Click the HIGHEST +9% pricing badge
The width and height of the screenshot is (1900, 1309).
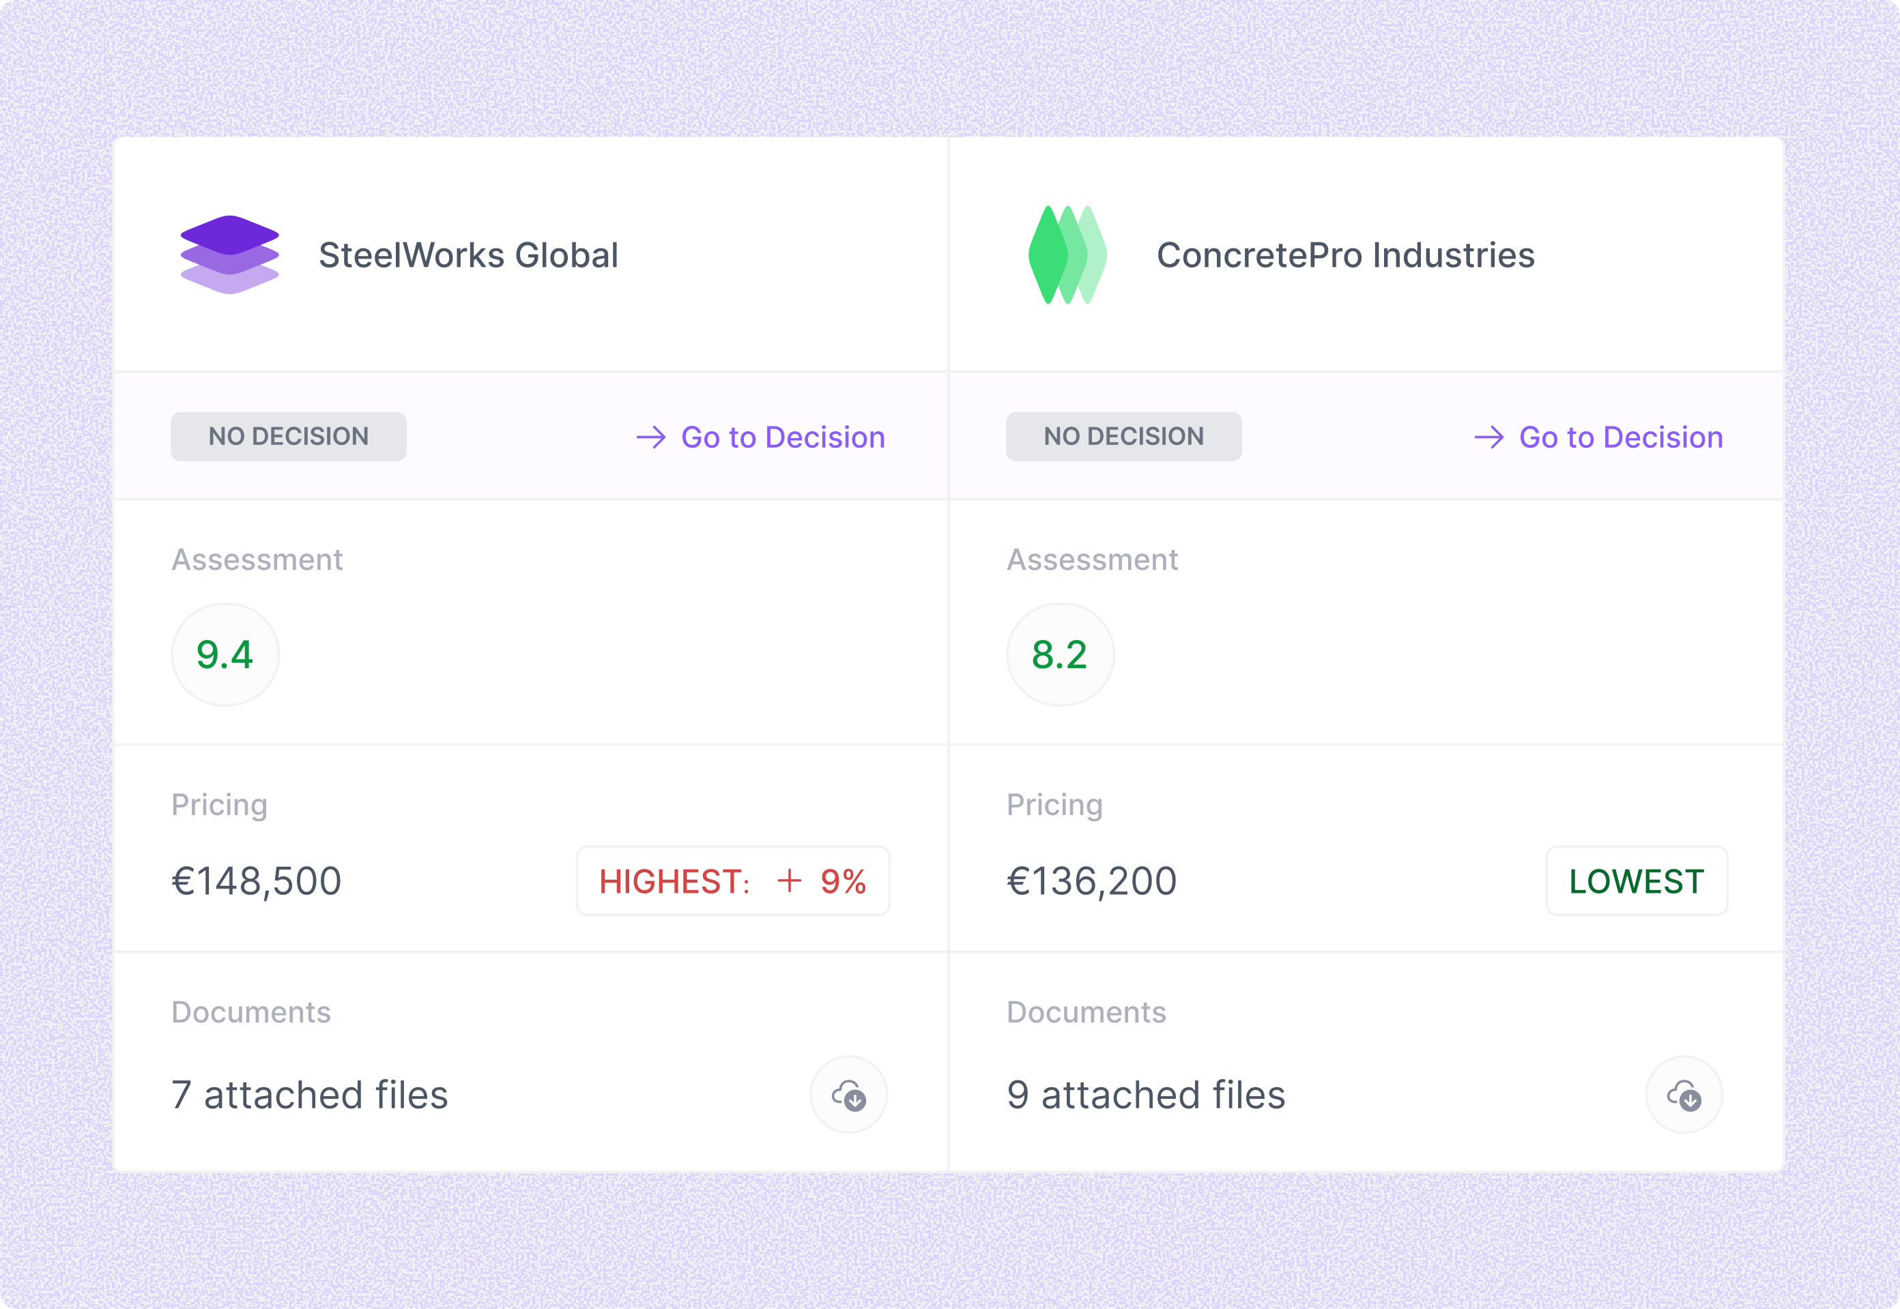pos(733,881)
